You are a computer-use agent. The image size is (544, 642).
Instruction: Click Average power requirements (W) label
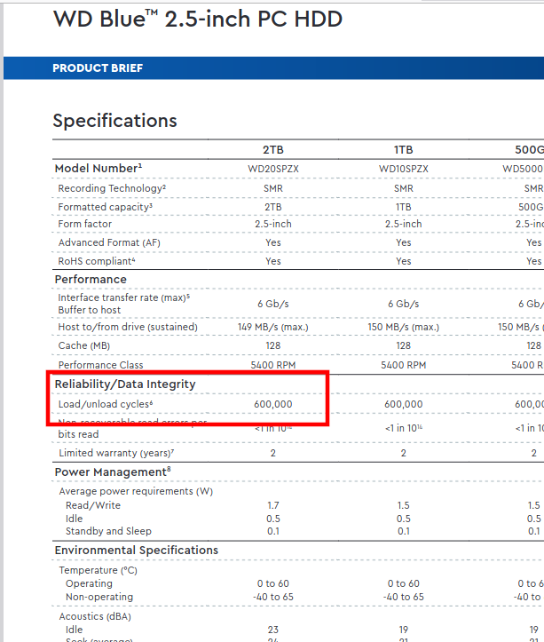click(136, 491)
